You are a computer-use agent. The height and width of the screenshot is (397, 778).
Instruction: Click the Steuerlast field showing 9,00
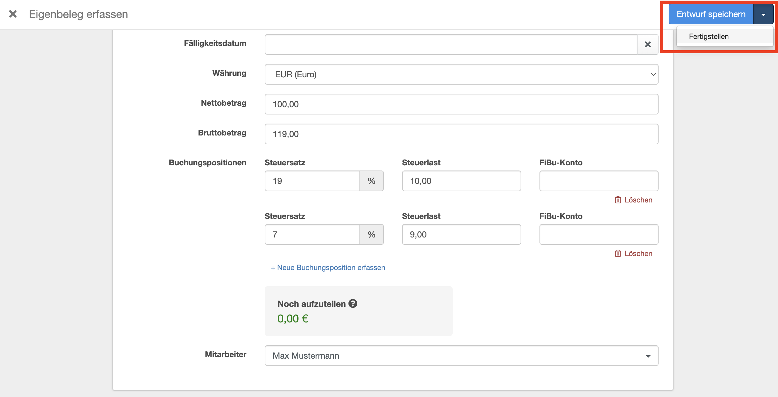[x=461, y=234]
